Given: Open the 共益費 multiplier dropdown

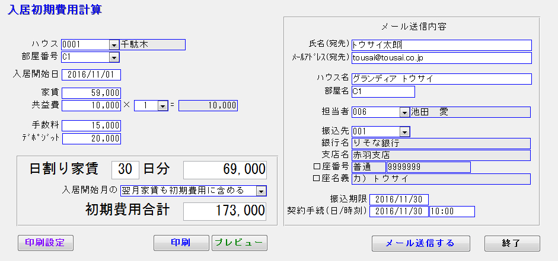Looking at the screenshot, I should [x=161, y=105].
